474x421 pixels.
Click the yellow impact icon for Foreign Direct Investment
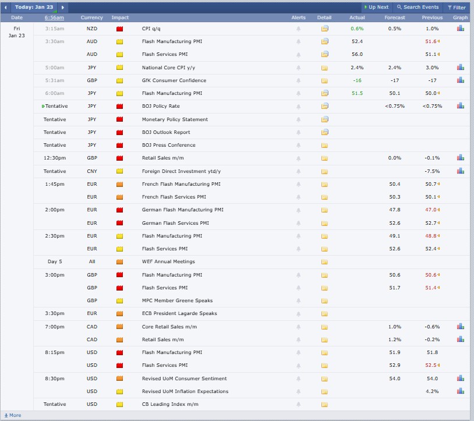coord(119,171)
